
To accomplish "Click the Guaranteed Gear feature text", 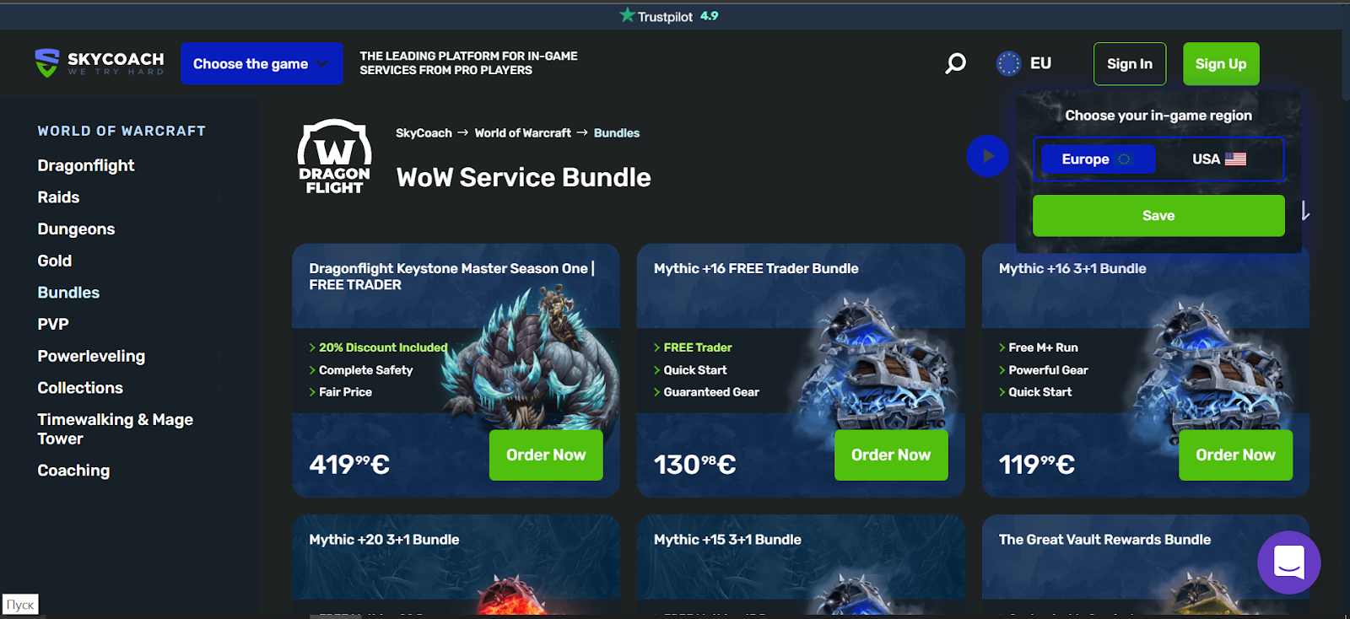I will point(711,392).
